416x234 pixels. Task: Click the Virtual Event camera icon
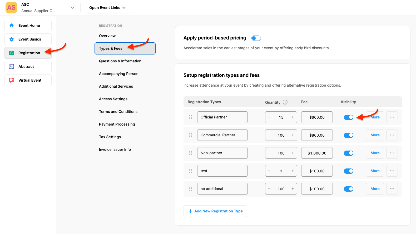click(x=12, y=80)
